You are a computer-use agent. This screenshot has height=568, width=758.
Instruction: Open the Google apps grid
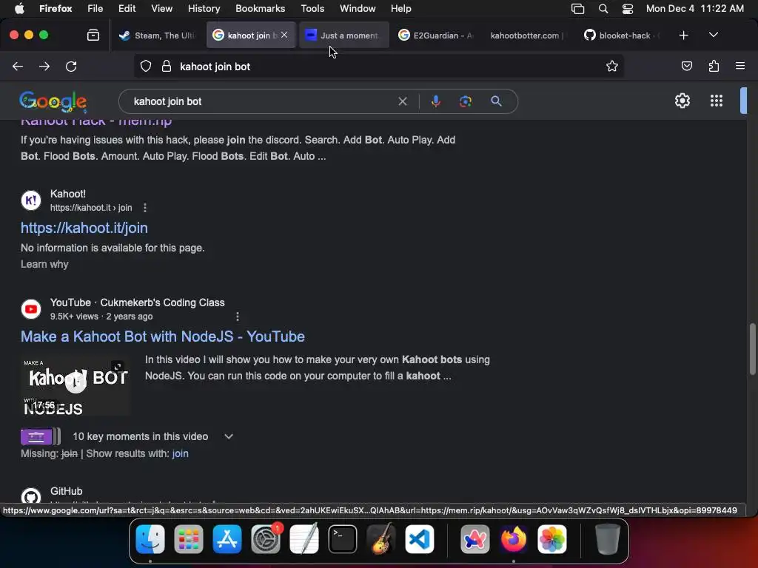coord(717,101)
